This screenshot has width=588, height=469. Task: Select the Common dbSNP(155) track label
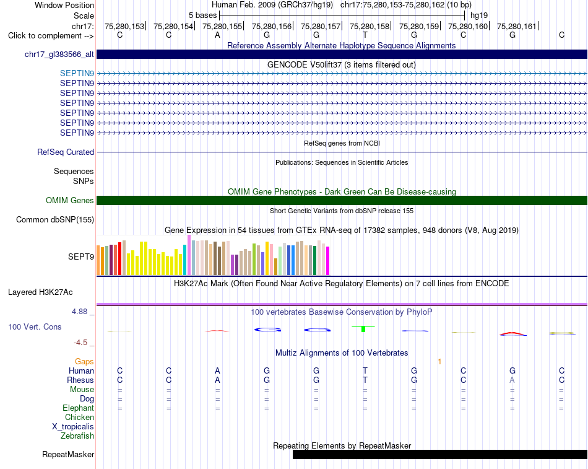pyautogui.click(x=54, y=220)
